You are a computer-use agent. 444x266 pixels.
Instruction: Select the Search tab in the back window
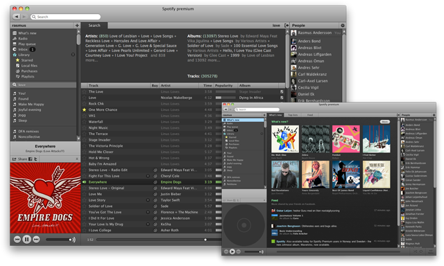tap(94, 26)
